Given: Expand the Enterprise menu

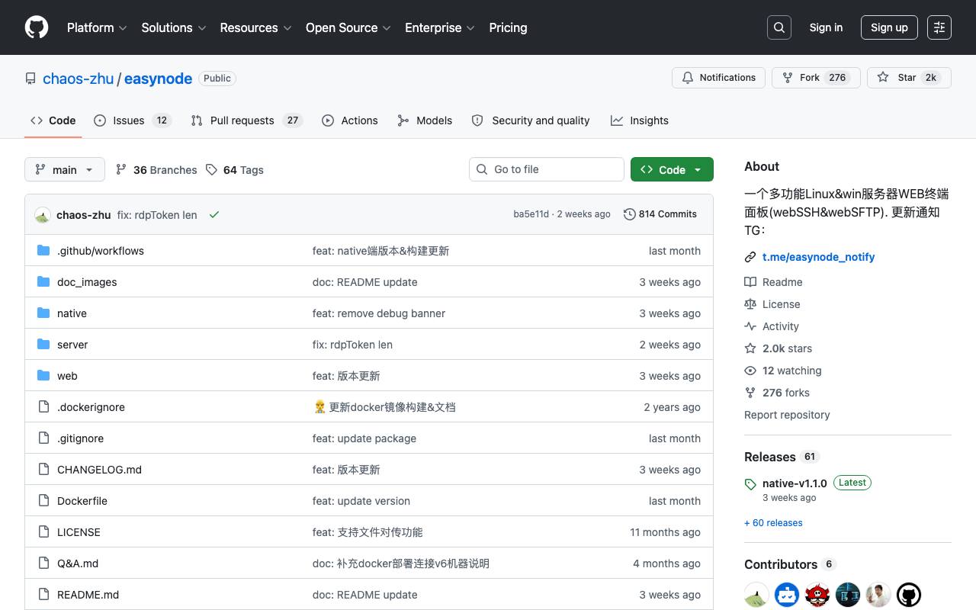Looking at the screenshot, I should point(440,27).
